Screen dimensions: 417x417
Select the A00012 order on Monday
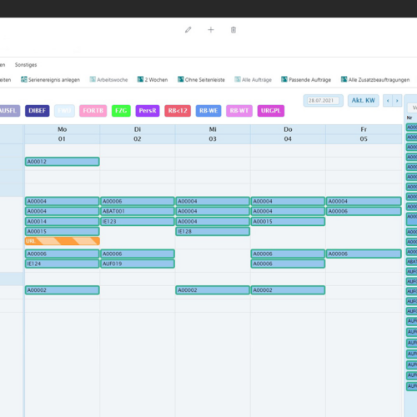pyautogui.click(x=63, y=162)
